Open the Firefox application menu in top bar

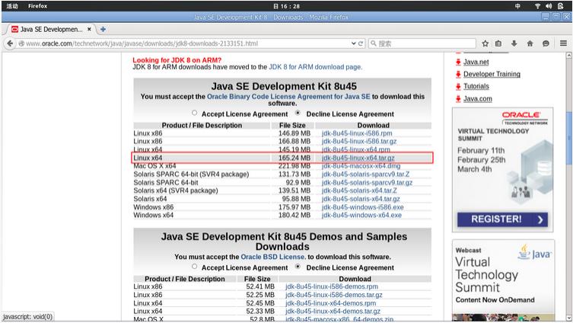tap(37, 6)
